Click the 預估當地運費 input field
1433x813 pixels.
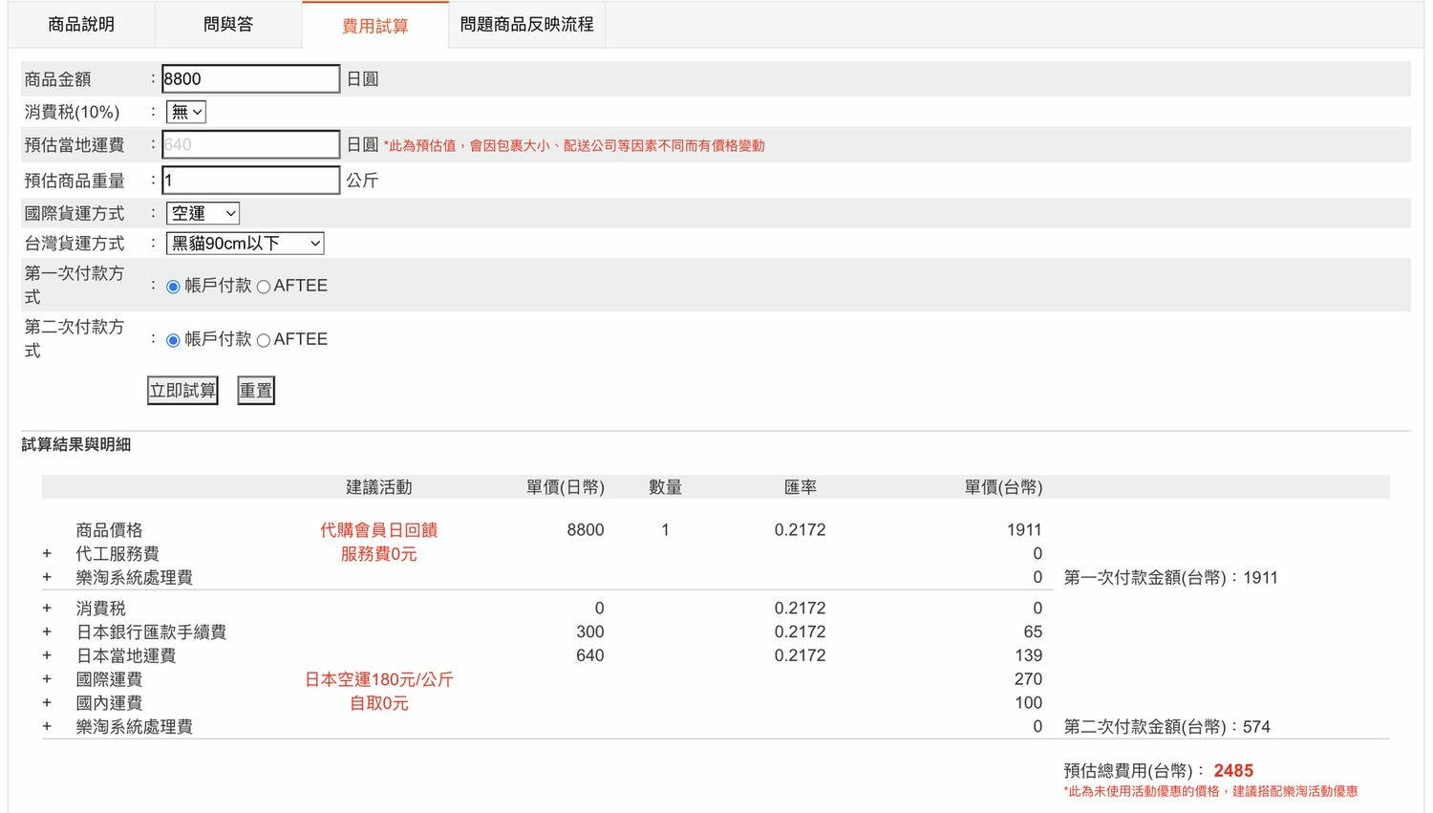coord(251,145)
